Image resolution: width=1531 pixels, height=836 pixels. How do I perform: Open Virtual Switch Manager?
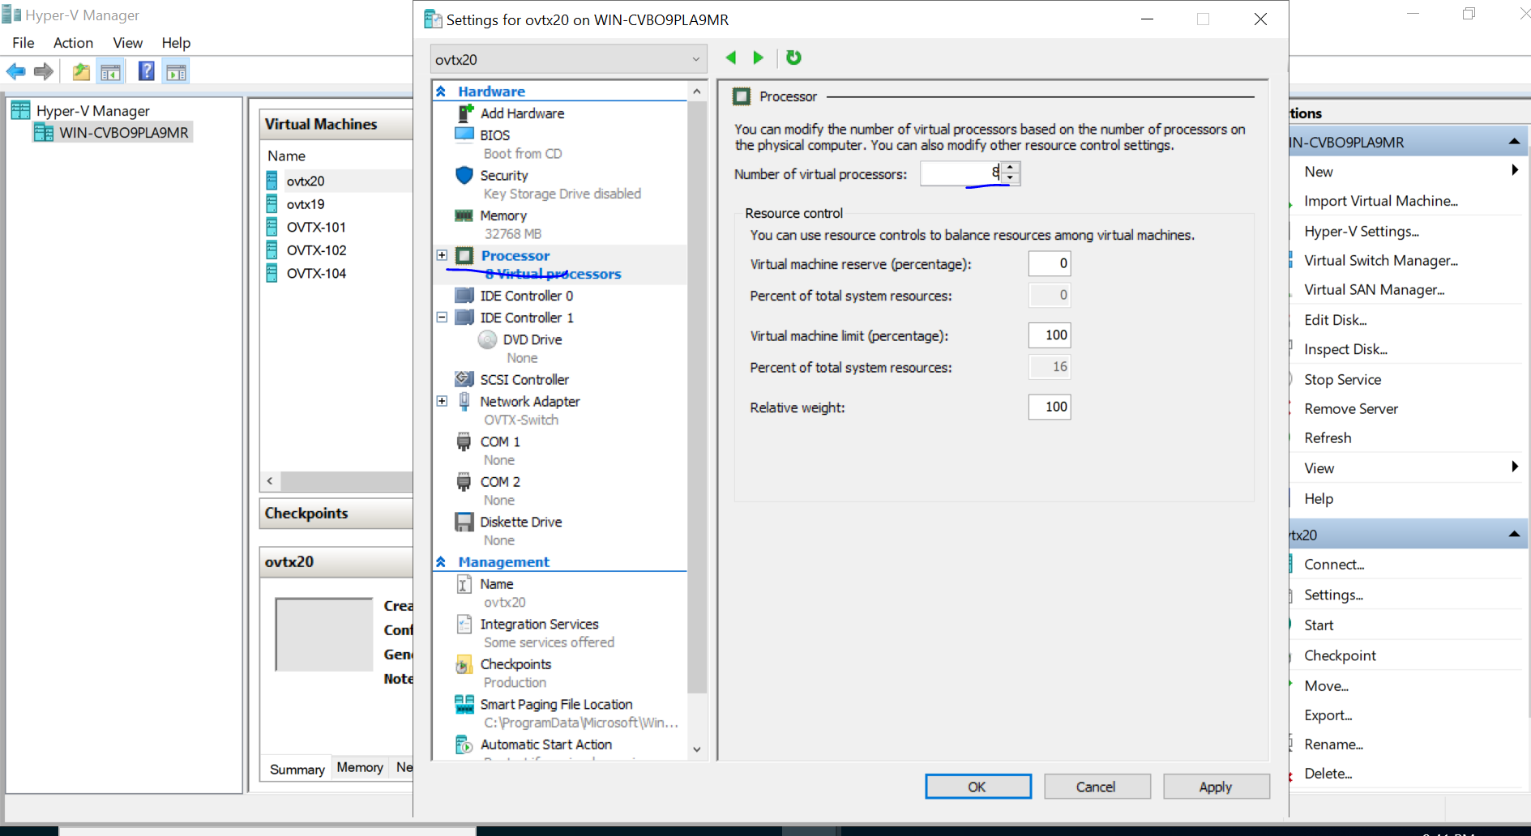[x=1381, y=260]
